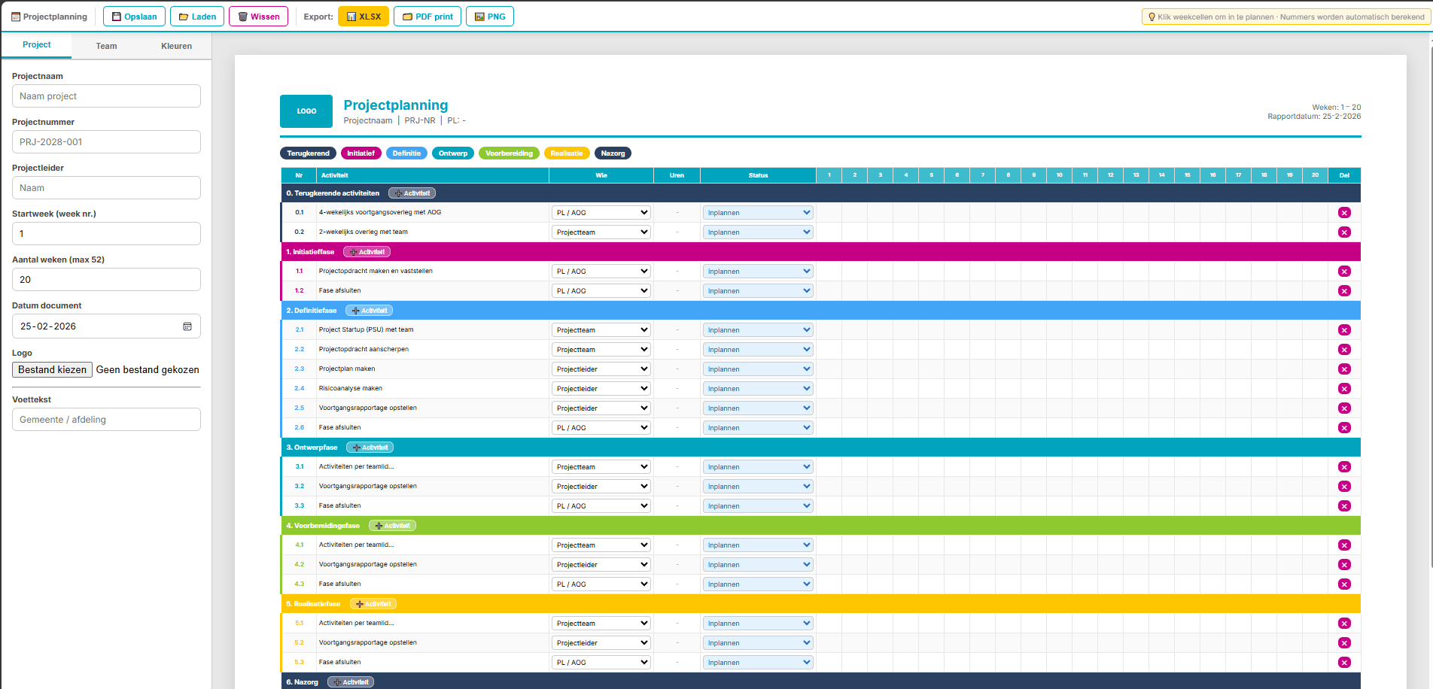The width and height of the screenshot is (1433, 689).
Task: Delete activity 0.1 with red X icon
Action: (1344, 213)
